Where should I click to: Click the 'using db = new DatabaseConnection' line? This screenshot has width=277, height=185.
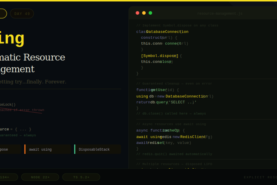175,96
